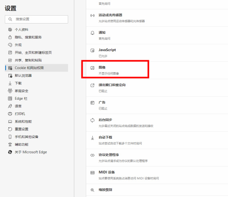Viewport: 228px width, 197px height.
Task: Open the 图像 permission settings
Action: click(x=157, y=71)
